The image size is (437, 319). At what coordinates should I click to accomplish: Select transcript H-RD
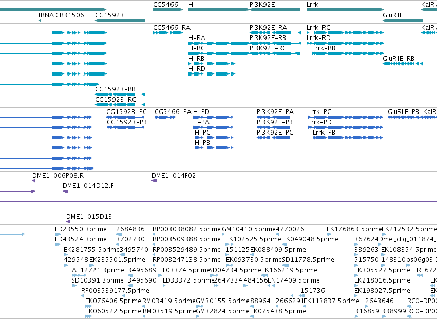click(212, 74)
